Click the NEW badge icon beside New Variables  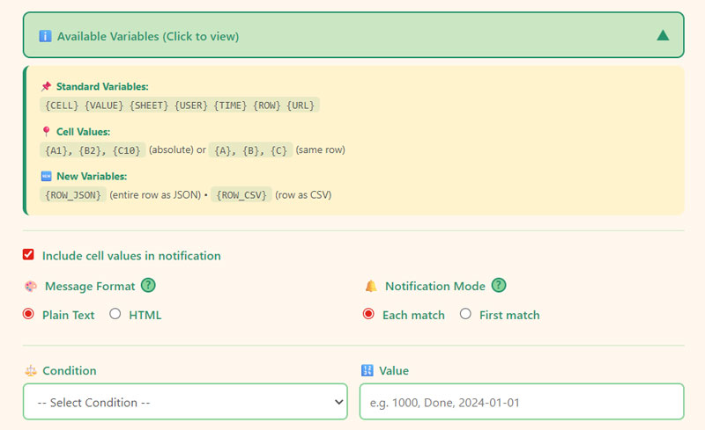(47, 176)
